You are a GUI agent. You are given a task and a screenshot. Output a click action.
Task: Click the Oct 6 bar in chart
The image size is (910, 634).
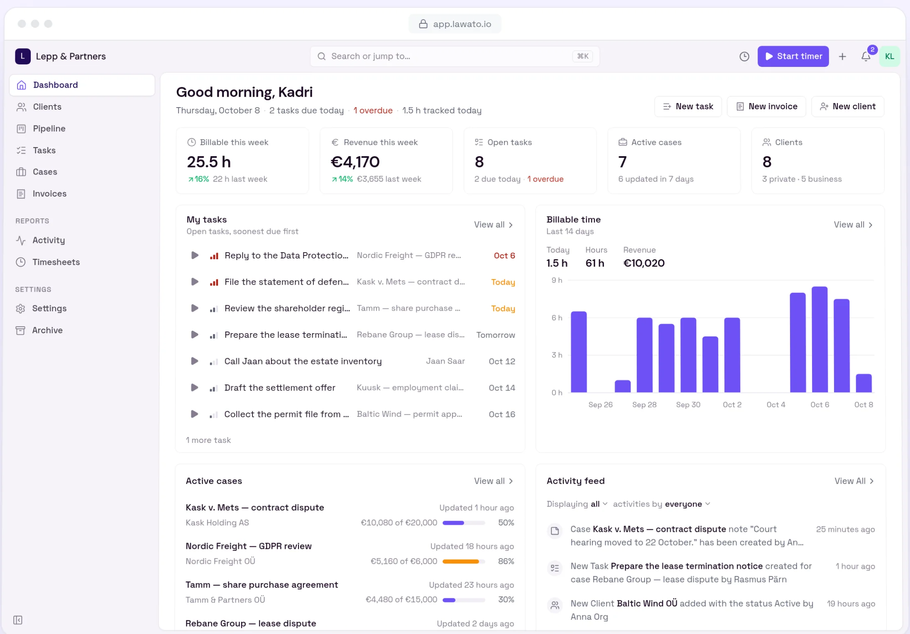(x=819, y=339)
